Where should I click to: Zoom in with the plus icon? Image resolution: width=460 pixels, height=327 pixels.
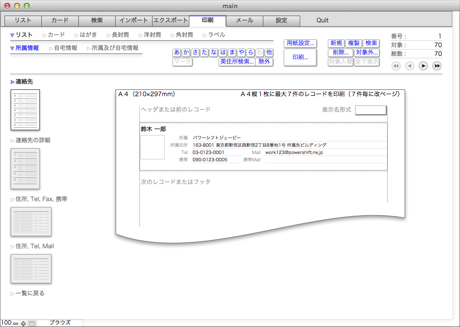click(x=23, y=323)
